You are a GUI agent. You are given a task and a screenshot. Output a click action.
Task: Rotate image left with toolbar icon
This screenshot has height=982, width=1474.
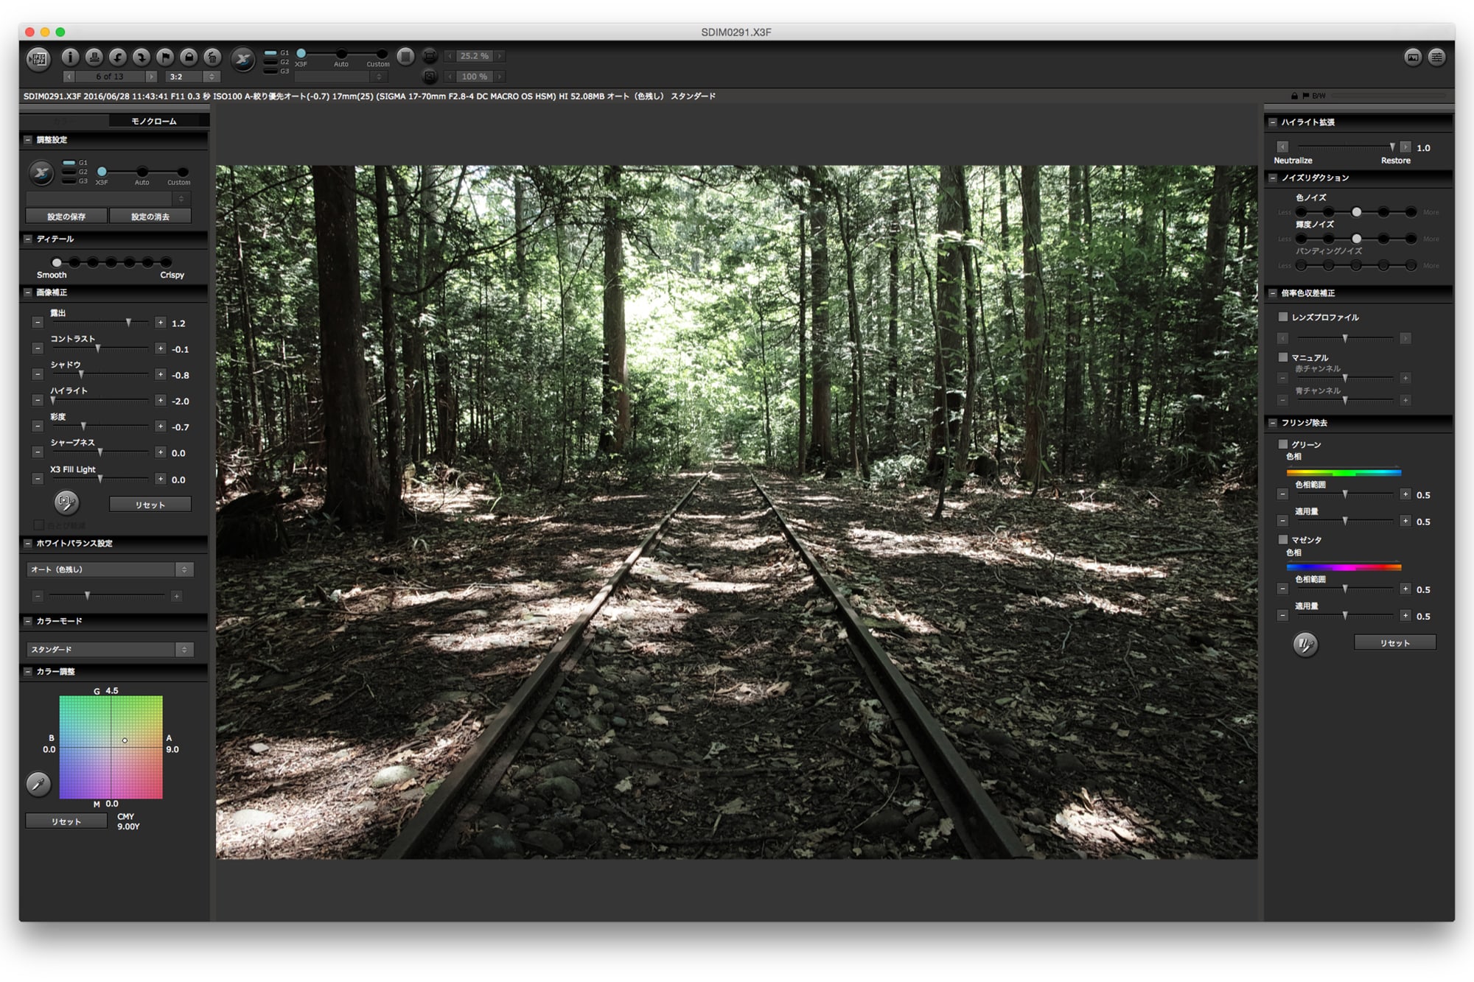coord(118,57)
